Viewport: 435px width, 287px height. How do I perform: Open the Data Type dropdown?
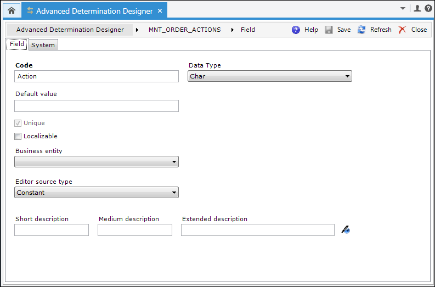(270, 76)
